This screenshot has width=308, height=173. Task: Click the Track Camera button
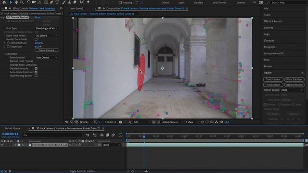coord(273,79)
